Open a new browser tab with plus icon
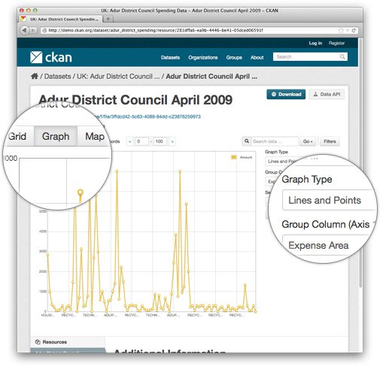The width and height of the screenshot is (380, 366). [108, 19]
